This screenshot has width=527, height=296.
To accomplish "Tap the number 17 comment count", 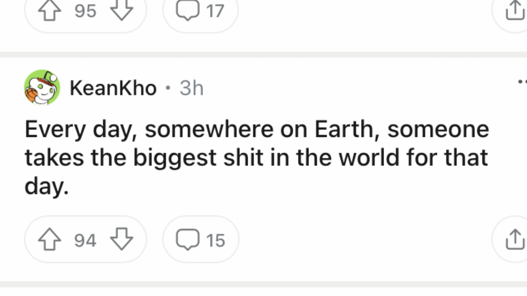I will 215,11.
